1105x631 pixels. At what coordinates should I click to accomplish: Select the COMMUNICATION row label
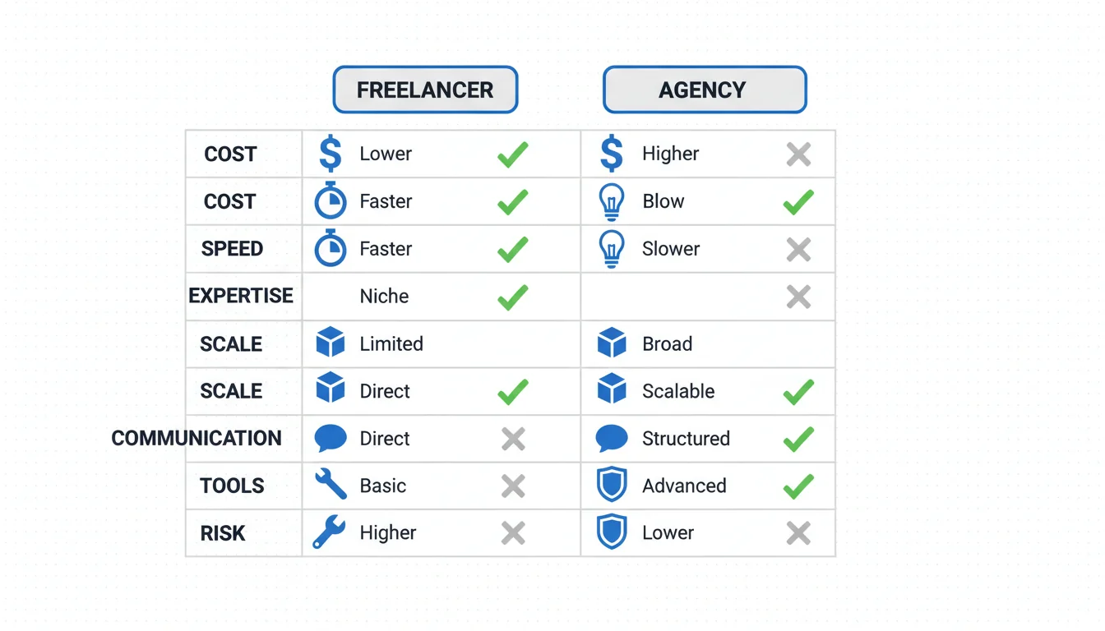click(x=196, y=438)
